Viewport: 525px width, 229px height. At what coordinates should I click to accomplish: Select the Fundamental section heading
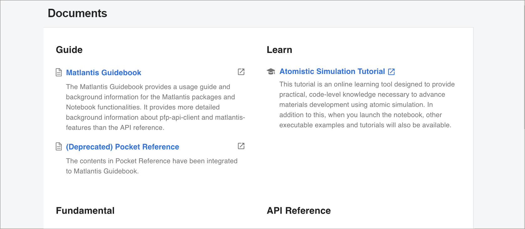[x=85, y=211]
